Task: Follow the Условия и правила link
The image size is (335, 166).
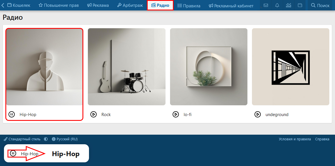Action: pos(295,139)
